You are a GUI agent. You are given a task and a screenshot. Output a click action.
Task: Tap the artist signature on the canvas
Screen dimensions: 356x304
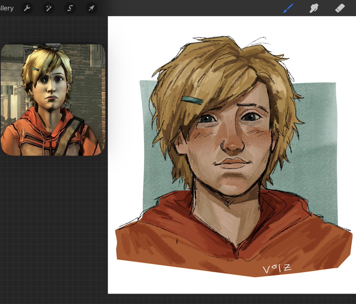coord(277,268)
